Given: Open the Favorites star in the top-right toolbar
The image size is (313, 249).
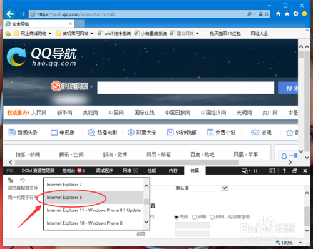Looking at the screenshot, I should [287, 14].
